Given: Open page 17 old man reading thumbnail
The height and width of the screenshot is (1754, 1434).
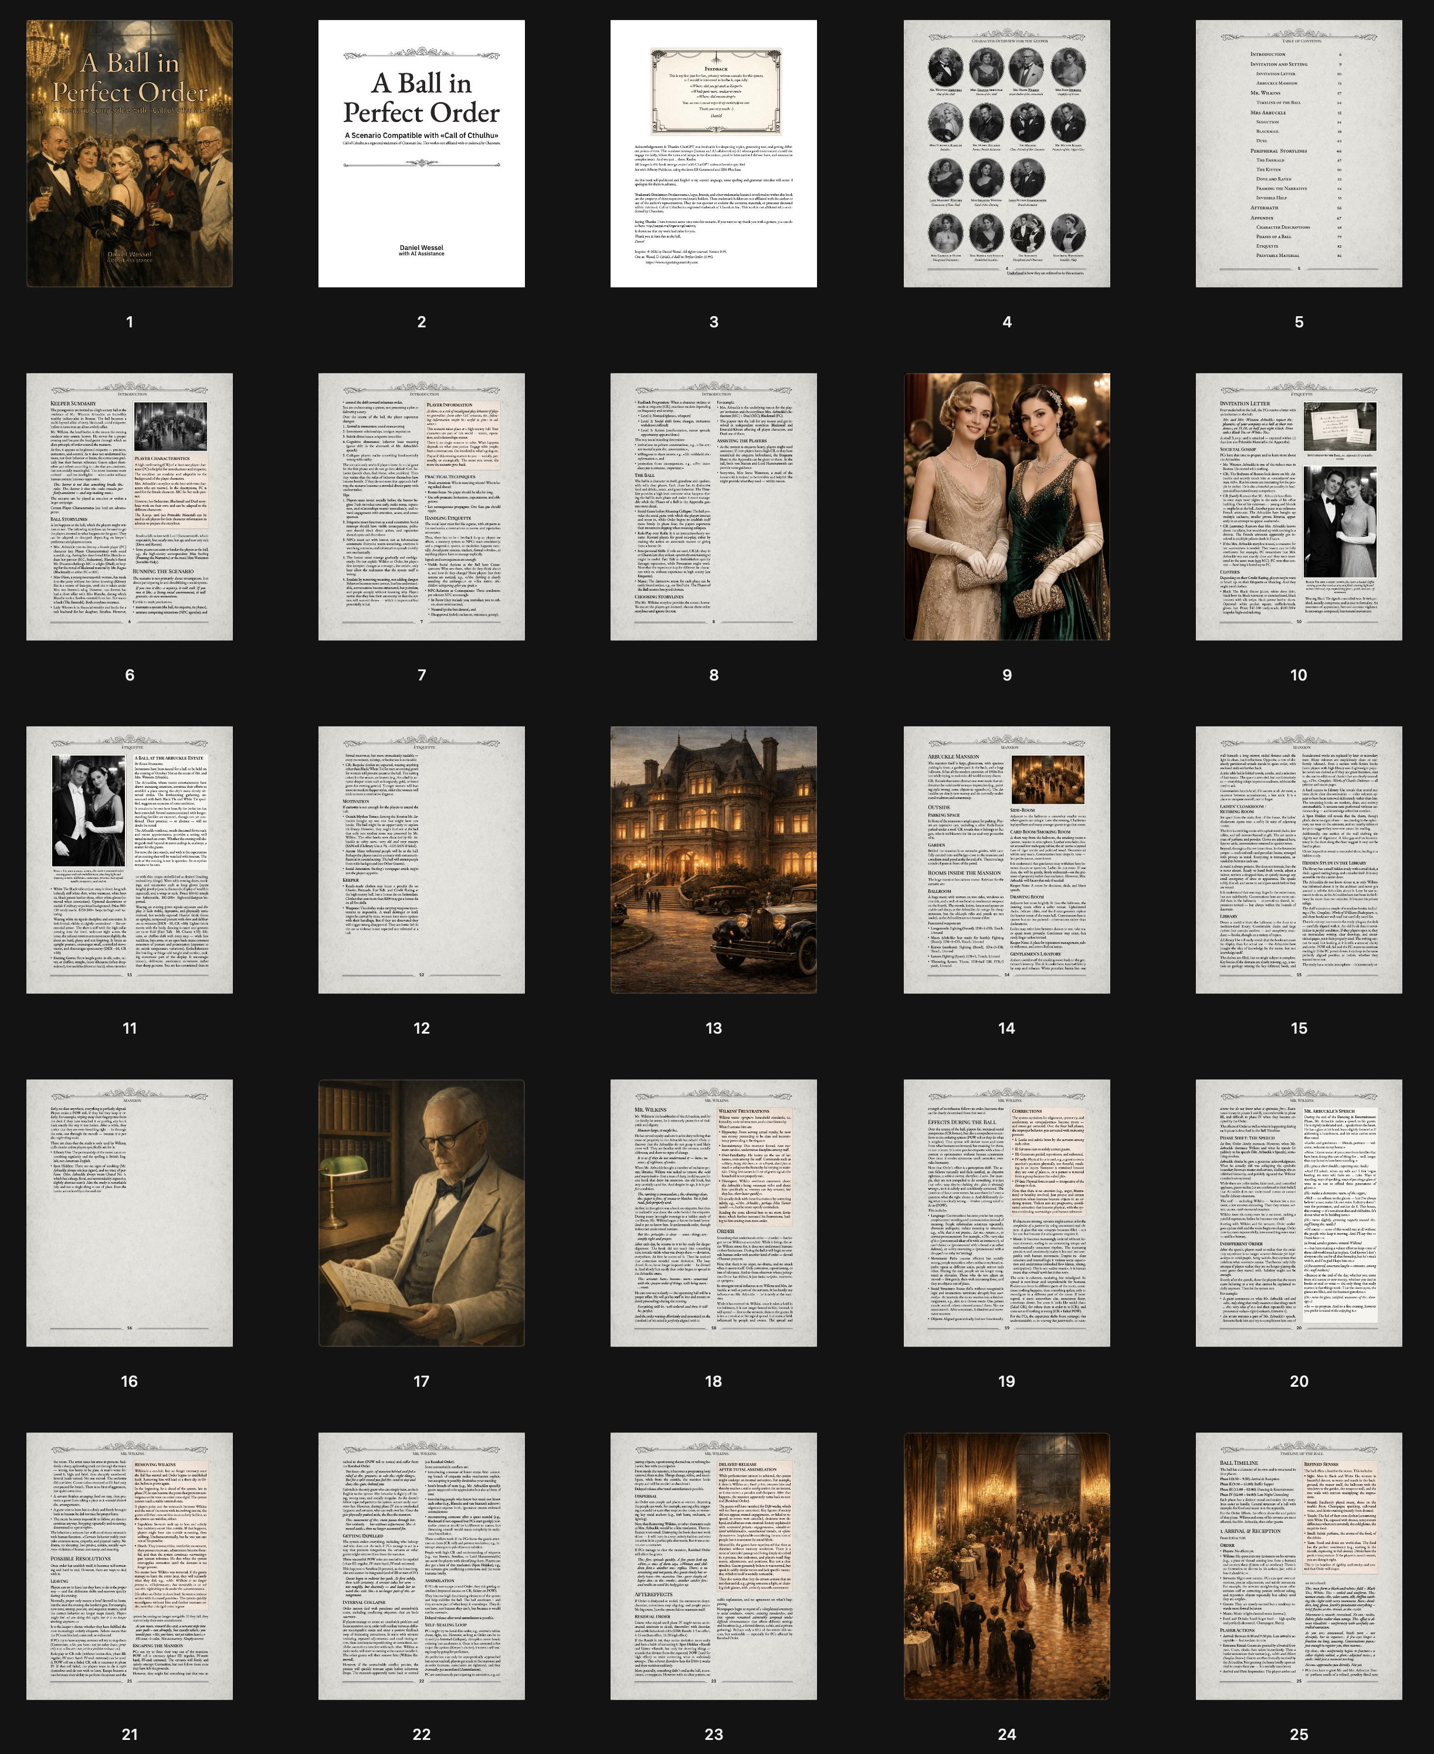Looking at the screenshot, I should 421,1213.
